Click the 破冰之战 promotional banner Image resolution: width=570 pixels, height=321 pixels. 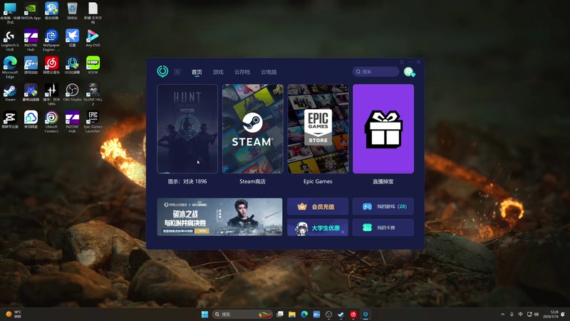click(219, 217)
